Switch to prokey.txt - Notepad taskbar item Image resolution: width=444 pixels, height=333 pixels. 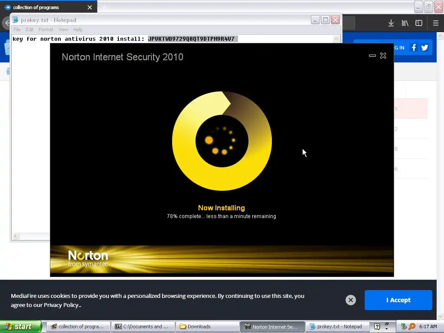[x=337, y=326]
